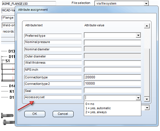Image resolution: width=160 pixels, height=131 pixels.
Task: Click the Flange field in background window
Action: point(8,18)
